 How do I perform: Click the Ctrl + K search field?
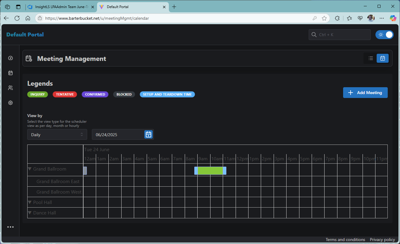(x=340, y=35)
